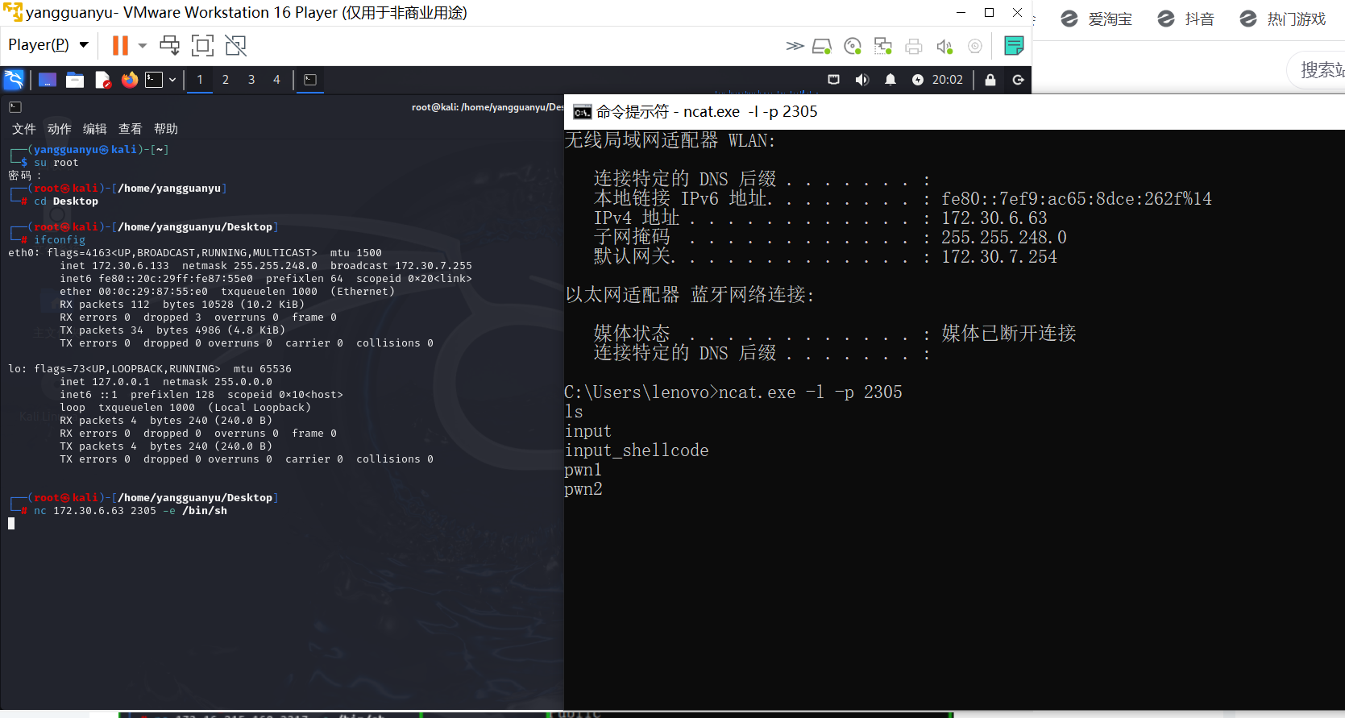Click the hard disk device icon
Screen dimensions: 1345x718
pos(822,47)
